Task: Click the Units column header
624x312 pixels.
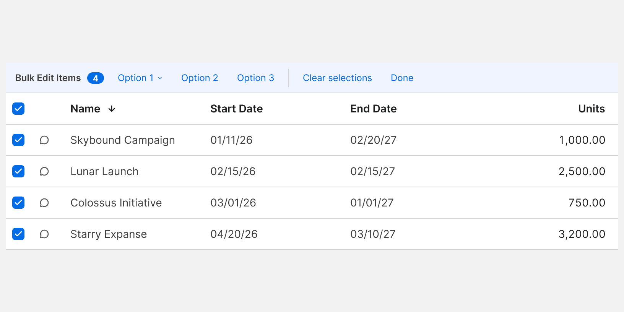Action: click(591, 109)
